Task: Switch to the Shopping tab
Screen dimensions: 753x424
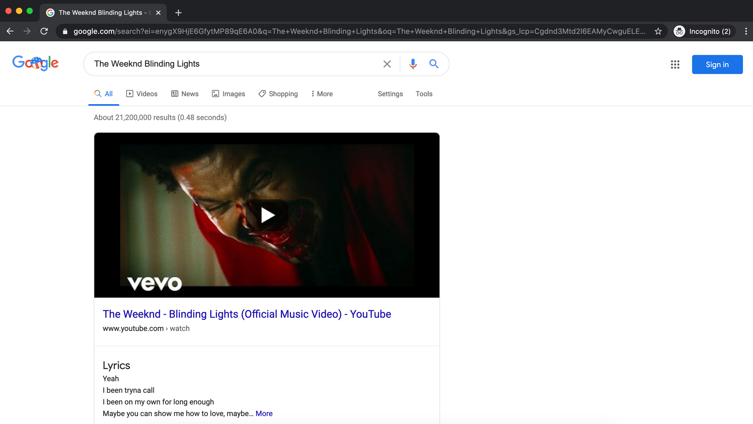Action: [278, 94]
